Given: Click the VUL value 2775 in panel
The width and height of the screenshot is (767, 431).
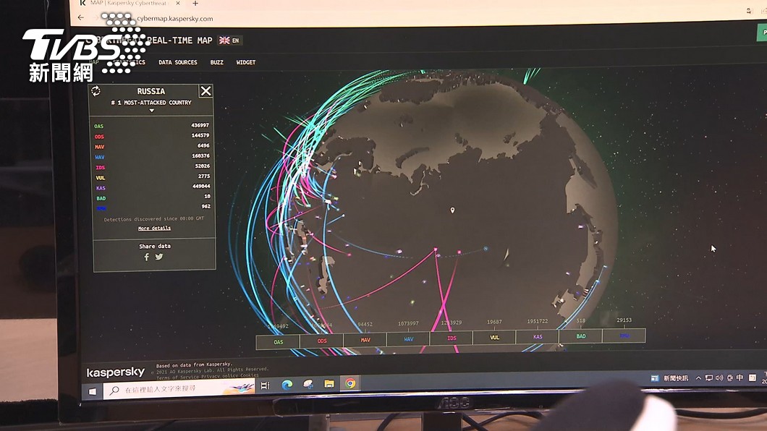Looking at the screenshot, I should pyautogui.click(x=204, y=176).
